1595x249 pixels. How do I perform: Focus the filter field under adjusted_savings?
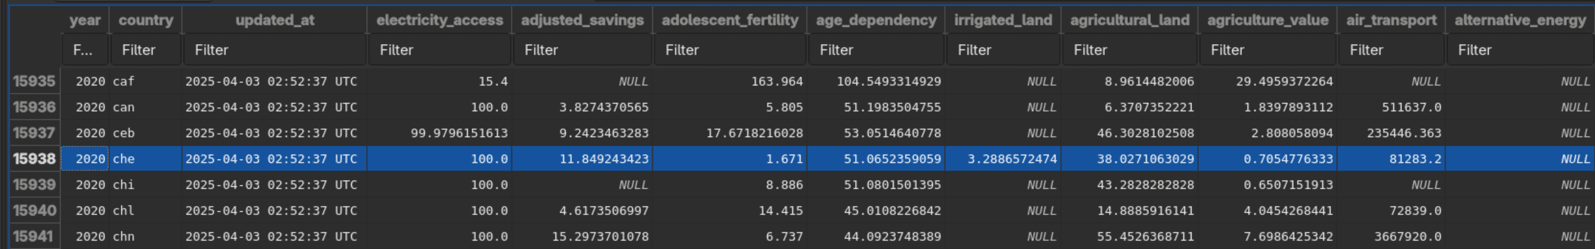tap(582, 50)
